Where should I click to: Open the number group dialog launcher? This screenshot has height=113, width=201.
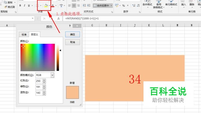click(140, 12)
